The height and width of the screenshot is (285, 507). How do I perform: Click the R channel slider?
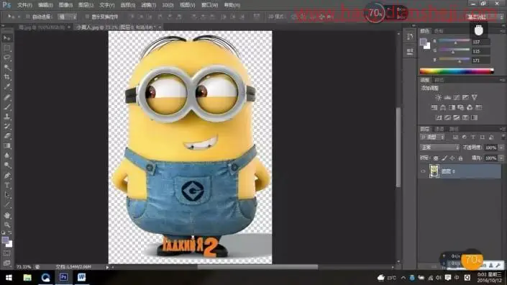point(455,41)
